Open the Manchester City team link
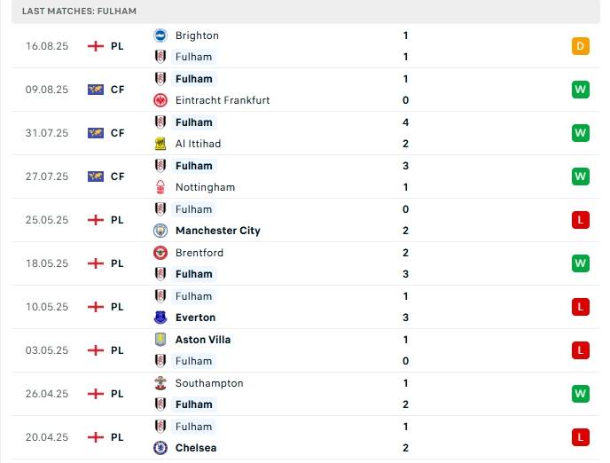 point(217,231)
